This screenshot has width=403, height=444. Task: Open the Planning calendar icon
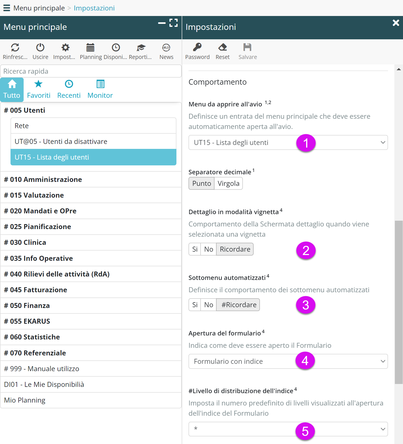coord(90,48)
